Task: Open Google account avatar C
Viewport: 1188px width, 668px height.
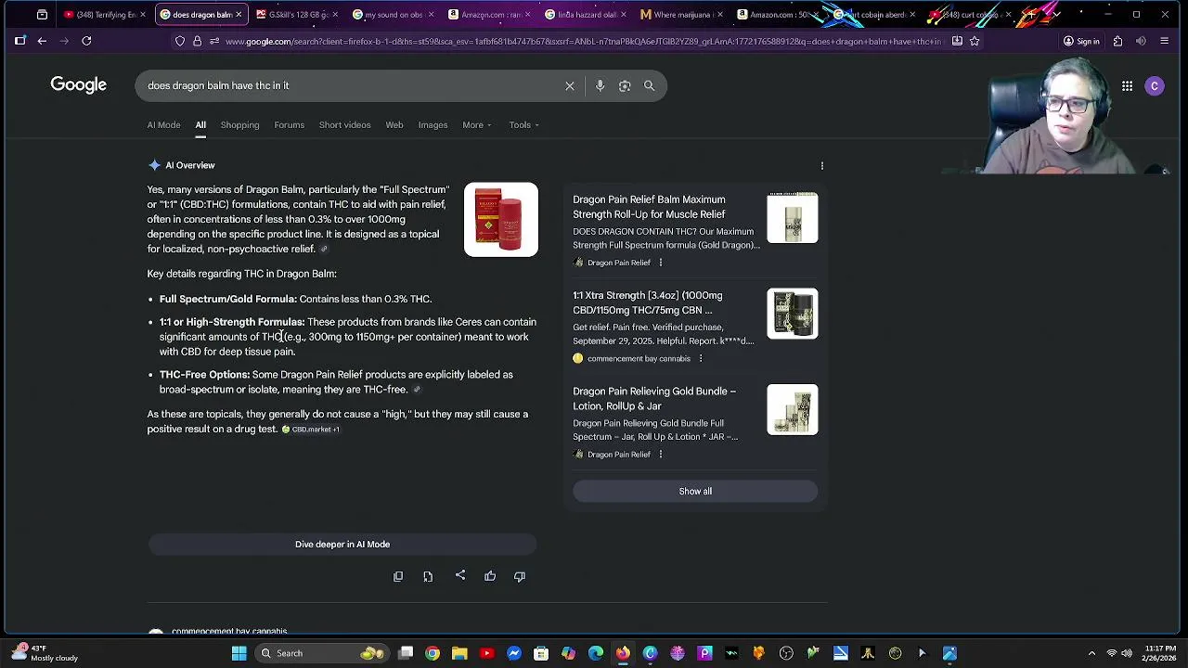Action: pos(1155,86)
